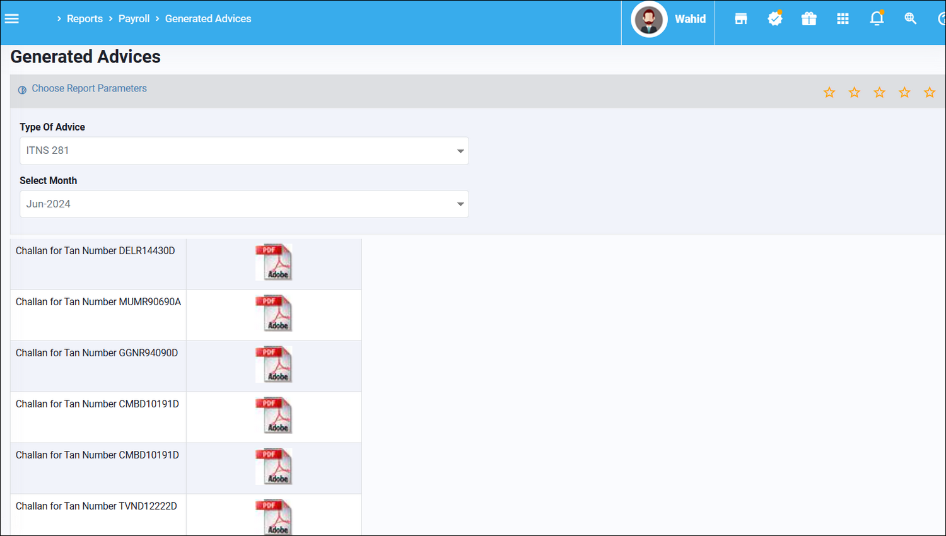Rate the report with the fifth star
The image size is (946, 536).
pyautogui.click(x=930, y=93)
